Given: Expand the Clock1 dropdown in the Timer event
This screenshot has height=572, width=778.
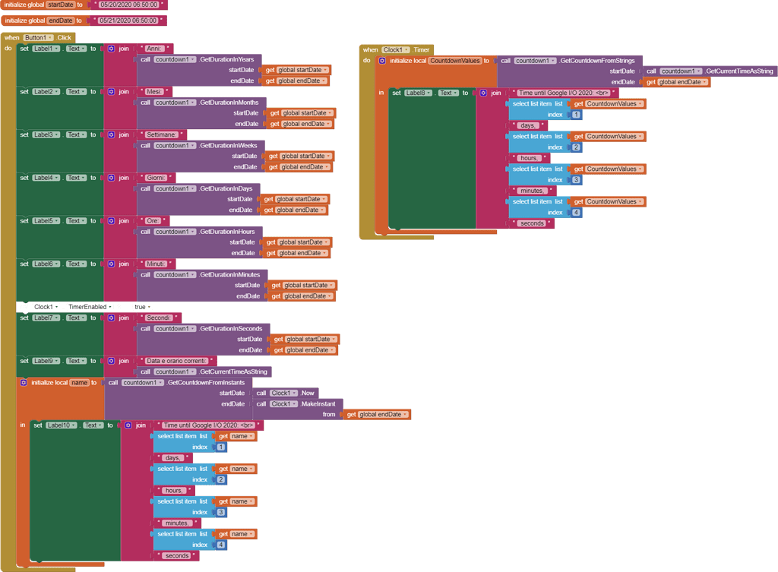Looking at the screenshot, I should click(397, 50).
